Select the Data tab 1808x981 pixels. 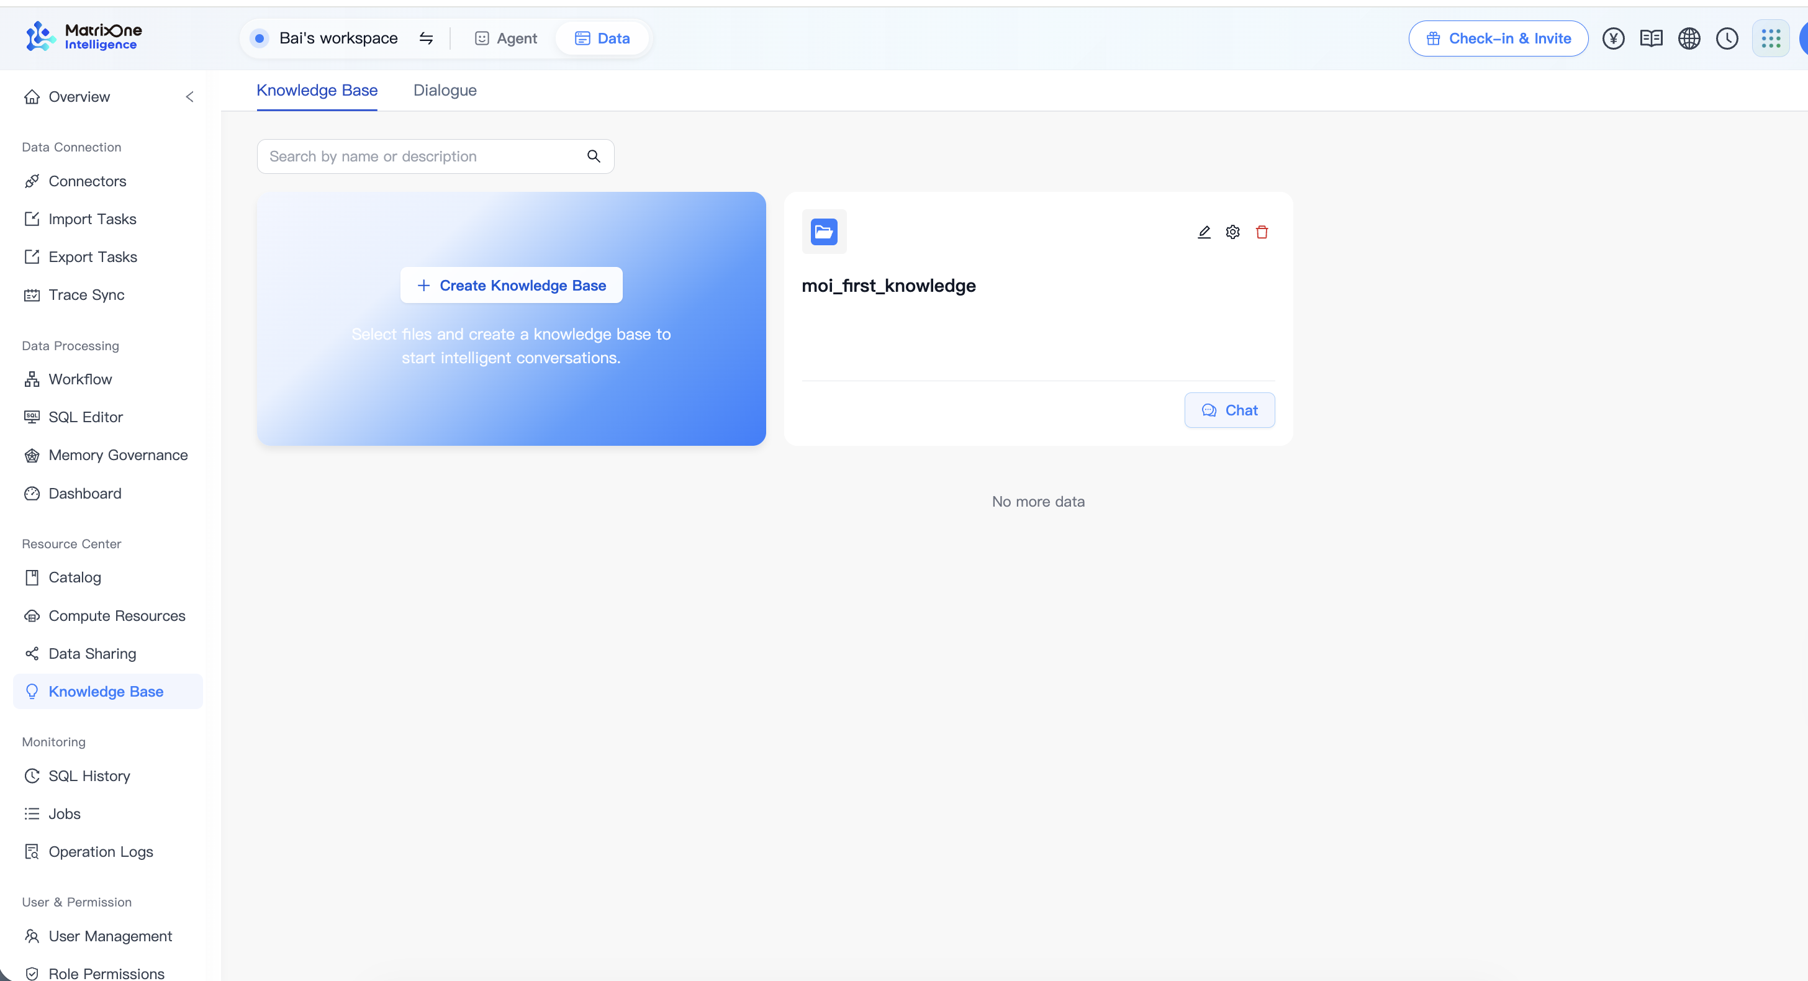point(602,38)
